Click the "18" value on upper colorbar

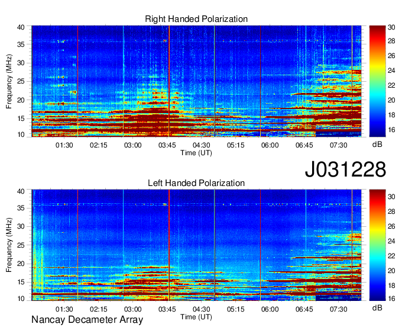pos(391,115)
